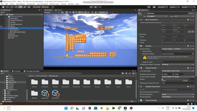Toggle 2D view in Scene toolbar
Screen dimensions: 197x111
62,12
